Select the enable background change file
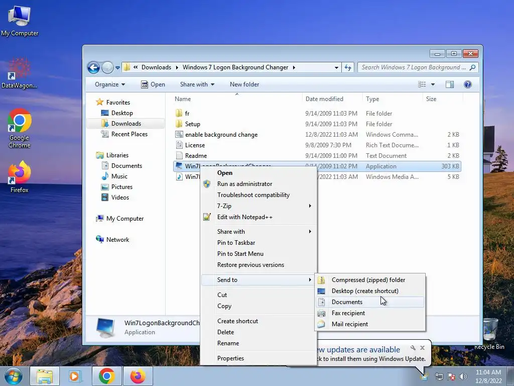The height and width of the screenshot is (386, 514). 221,135
